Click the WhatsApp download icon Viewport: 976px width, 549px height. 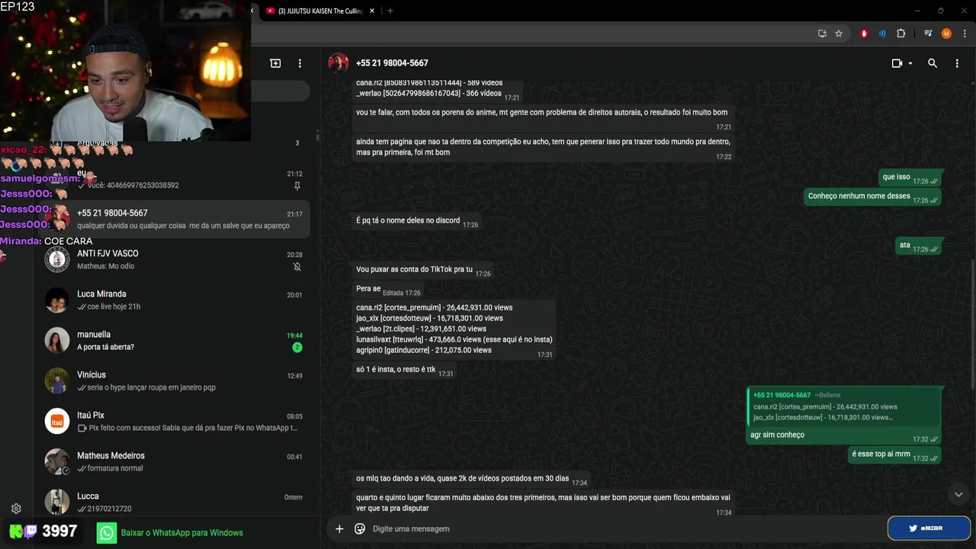107,533
